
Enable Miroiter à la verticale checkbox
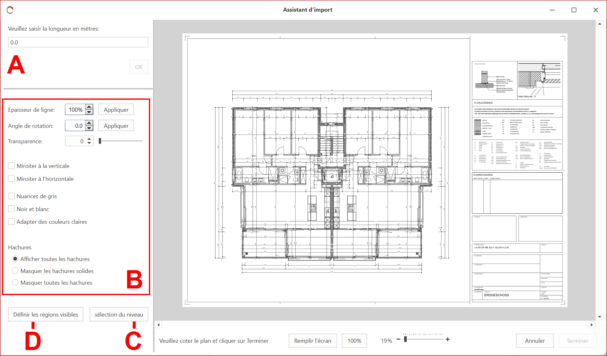pos(11,166)
